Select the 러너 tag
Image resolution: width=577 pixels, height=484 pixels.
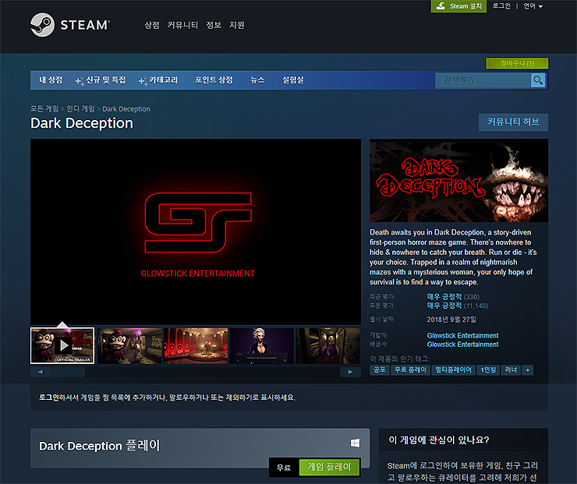pos(511,370)
